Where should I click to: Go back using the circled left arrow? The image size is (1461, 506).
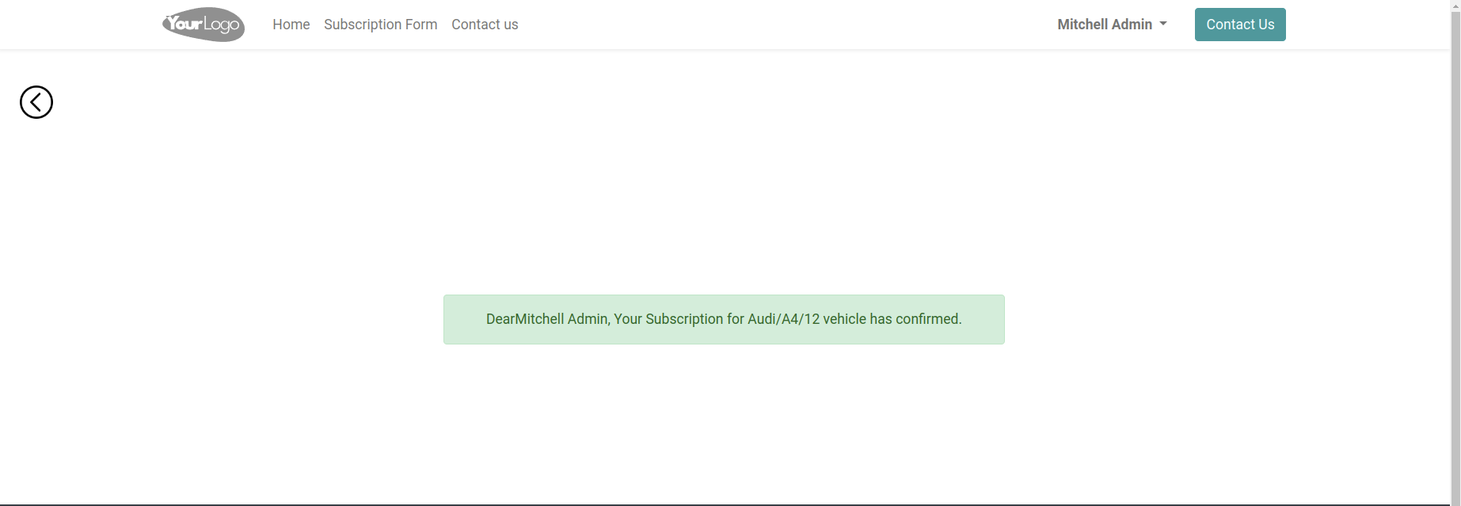click(x=36, y=102)
